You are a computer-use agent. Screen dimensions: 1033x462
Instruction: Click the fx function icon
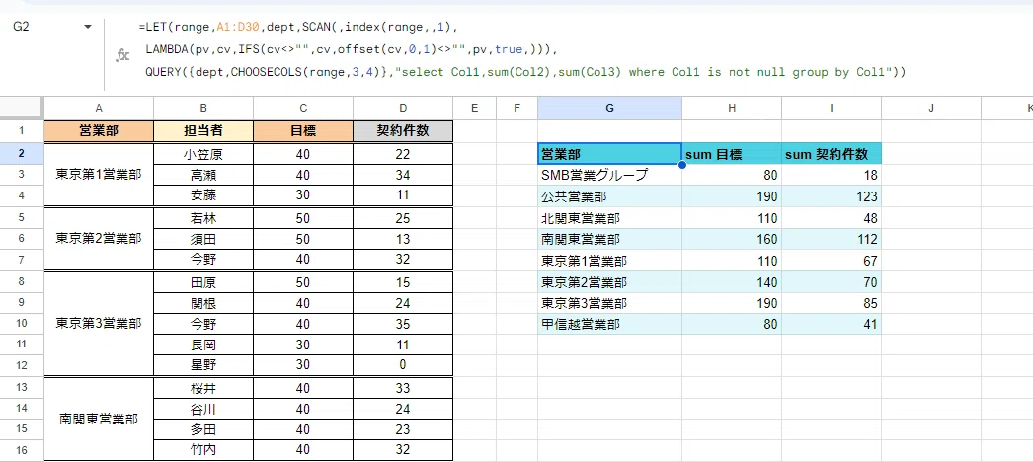click(x=123, y=55)
